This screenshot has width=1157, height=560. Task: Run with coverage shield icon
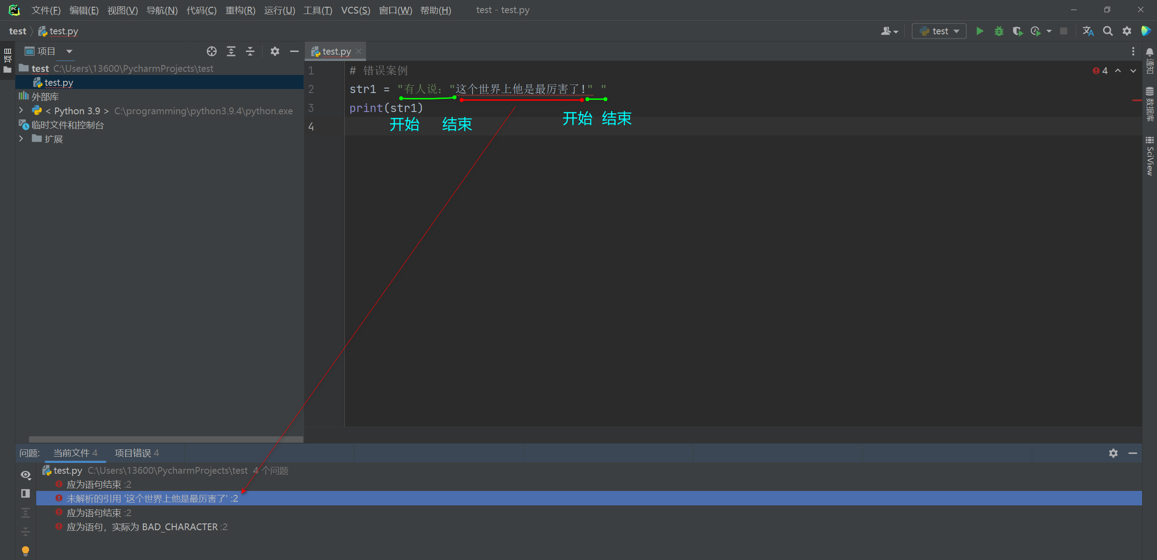pos(1017,31)
